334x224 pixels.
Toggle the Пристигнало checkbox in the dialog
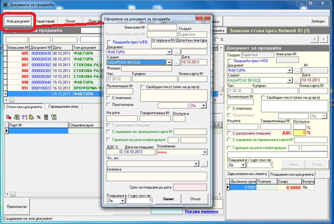109,104
